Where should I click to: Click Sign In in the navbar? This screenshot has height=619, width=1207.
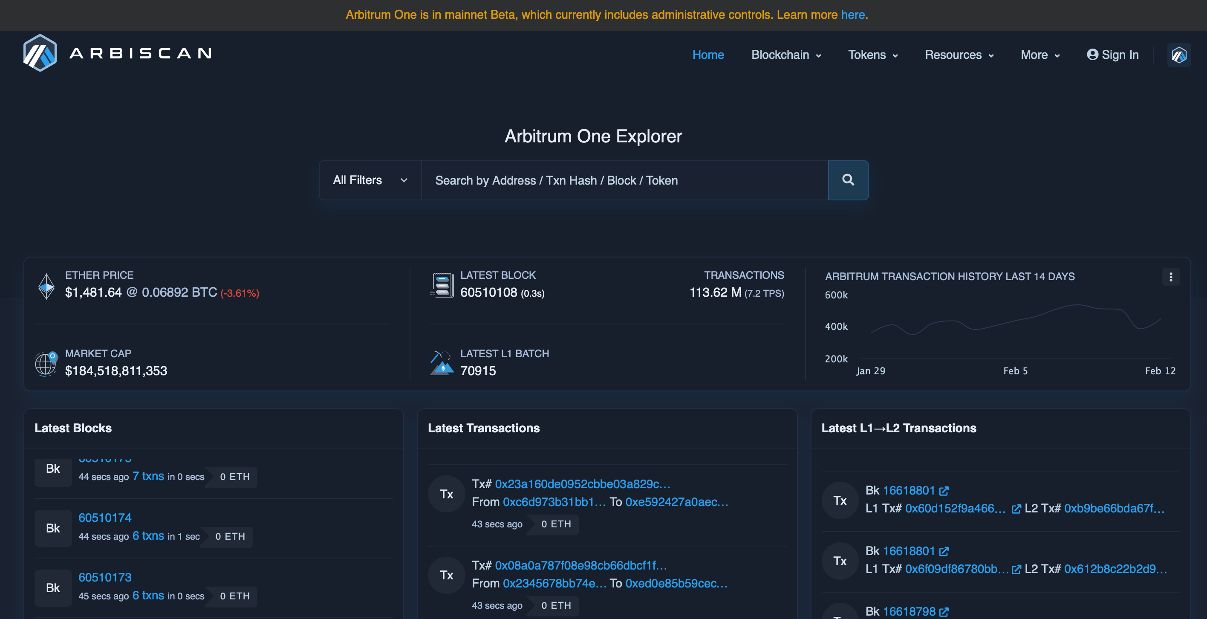(1112, 55)
